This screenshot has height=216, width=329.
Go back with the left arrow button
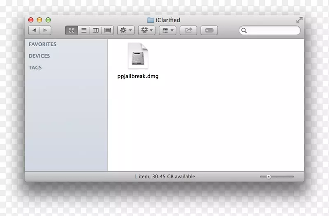click(x=34, y=30)
